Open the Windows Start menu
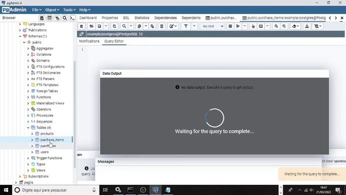This screenshot has width=346, height=195. [x=6, y=190]
